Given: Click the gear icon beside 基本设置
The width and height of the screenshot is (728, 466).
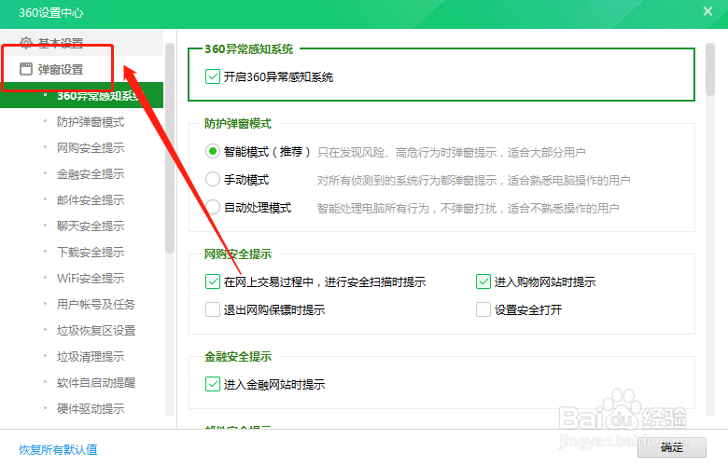Looking at the screenshot, I should coord(26,43).
